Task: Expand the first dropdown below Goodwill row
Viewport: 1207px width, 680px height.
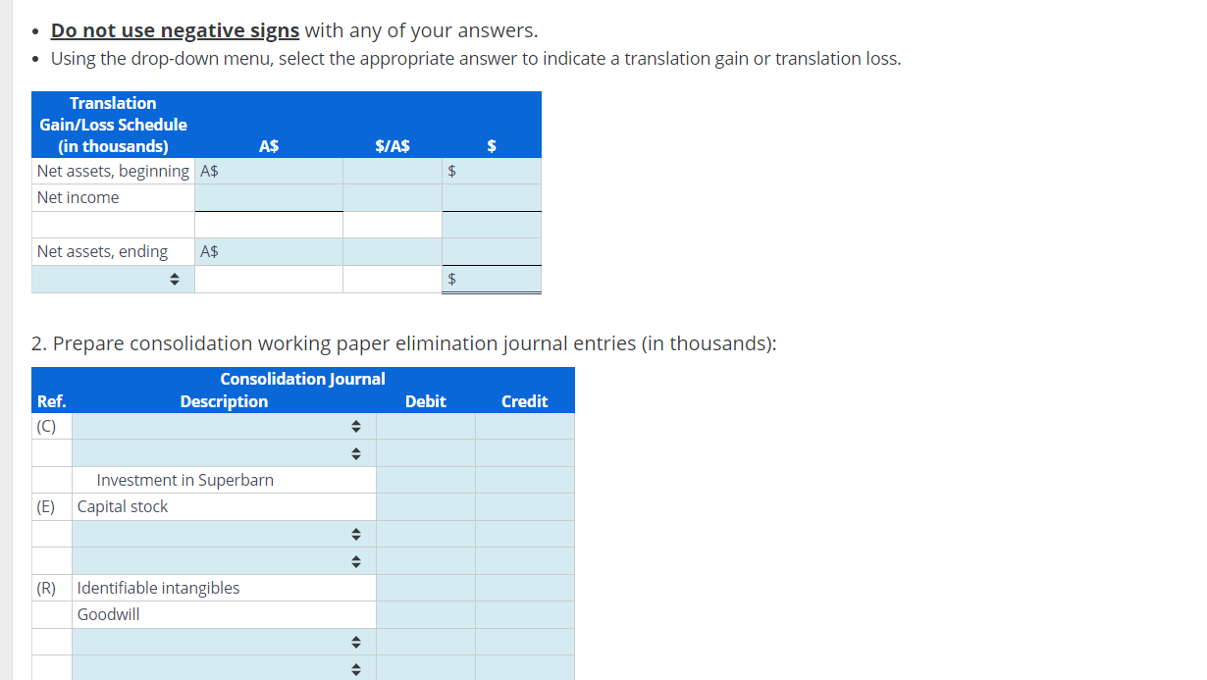Action: (x=356, y=641)
